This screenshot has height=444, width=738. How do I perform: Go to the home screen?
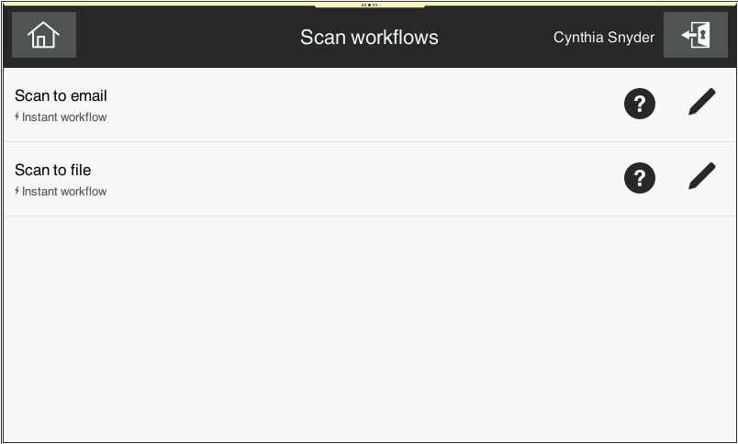click(43, 36)
